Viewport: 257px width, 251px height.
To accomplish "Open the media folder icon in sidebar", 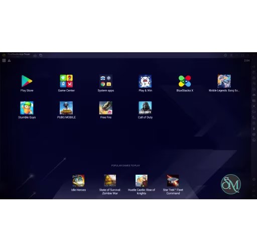I will pos(254,111).
